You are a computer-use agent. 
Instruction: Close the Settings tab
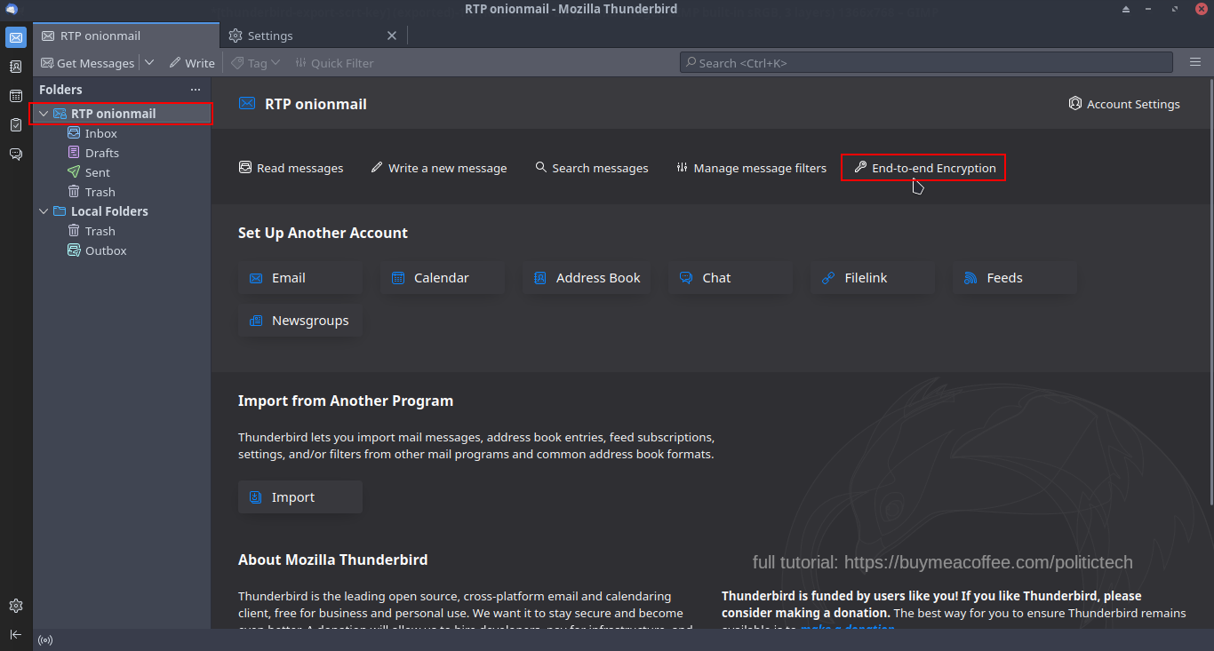coord(392,36)
